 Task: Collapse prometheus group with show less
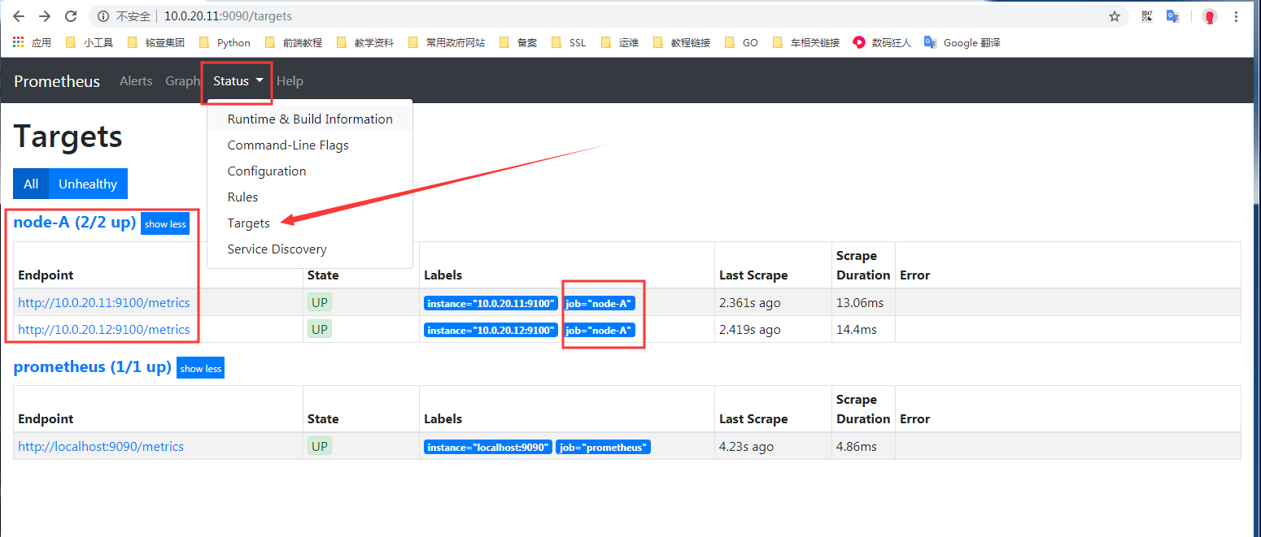coord(201,368)
